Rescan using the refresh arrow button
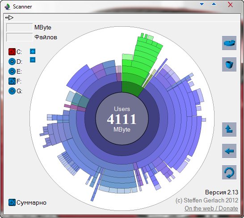244x218 pixels. coord(229,172)
